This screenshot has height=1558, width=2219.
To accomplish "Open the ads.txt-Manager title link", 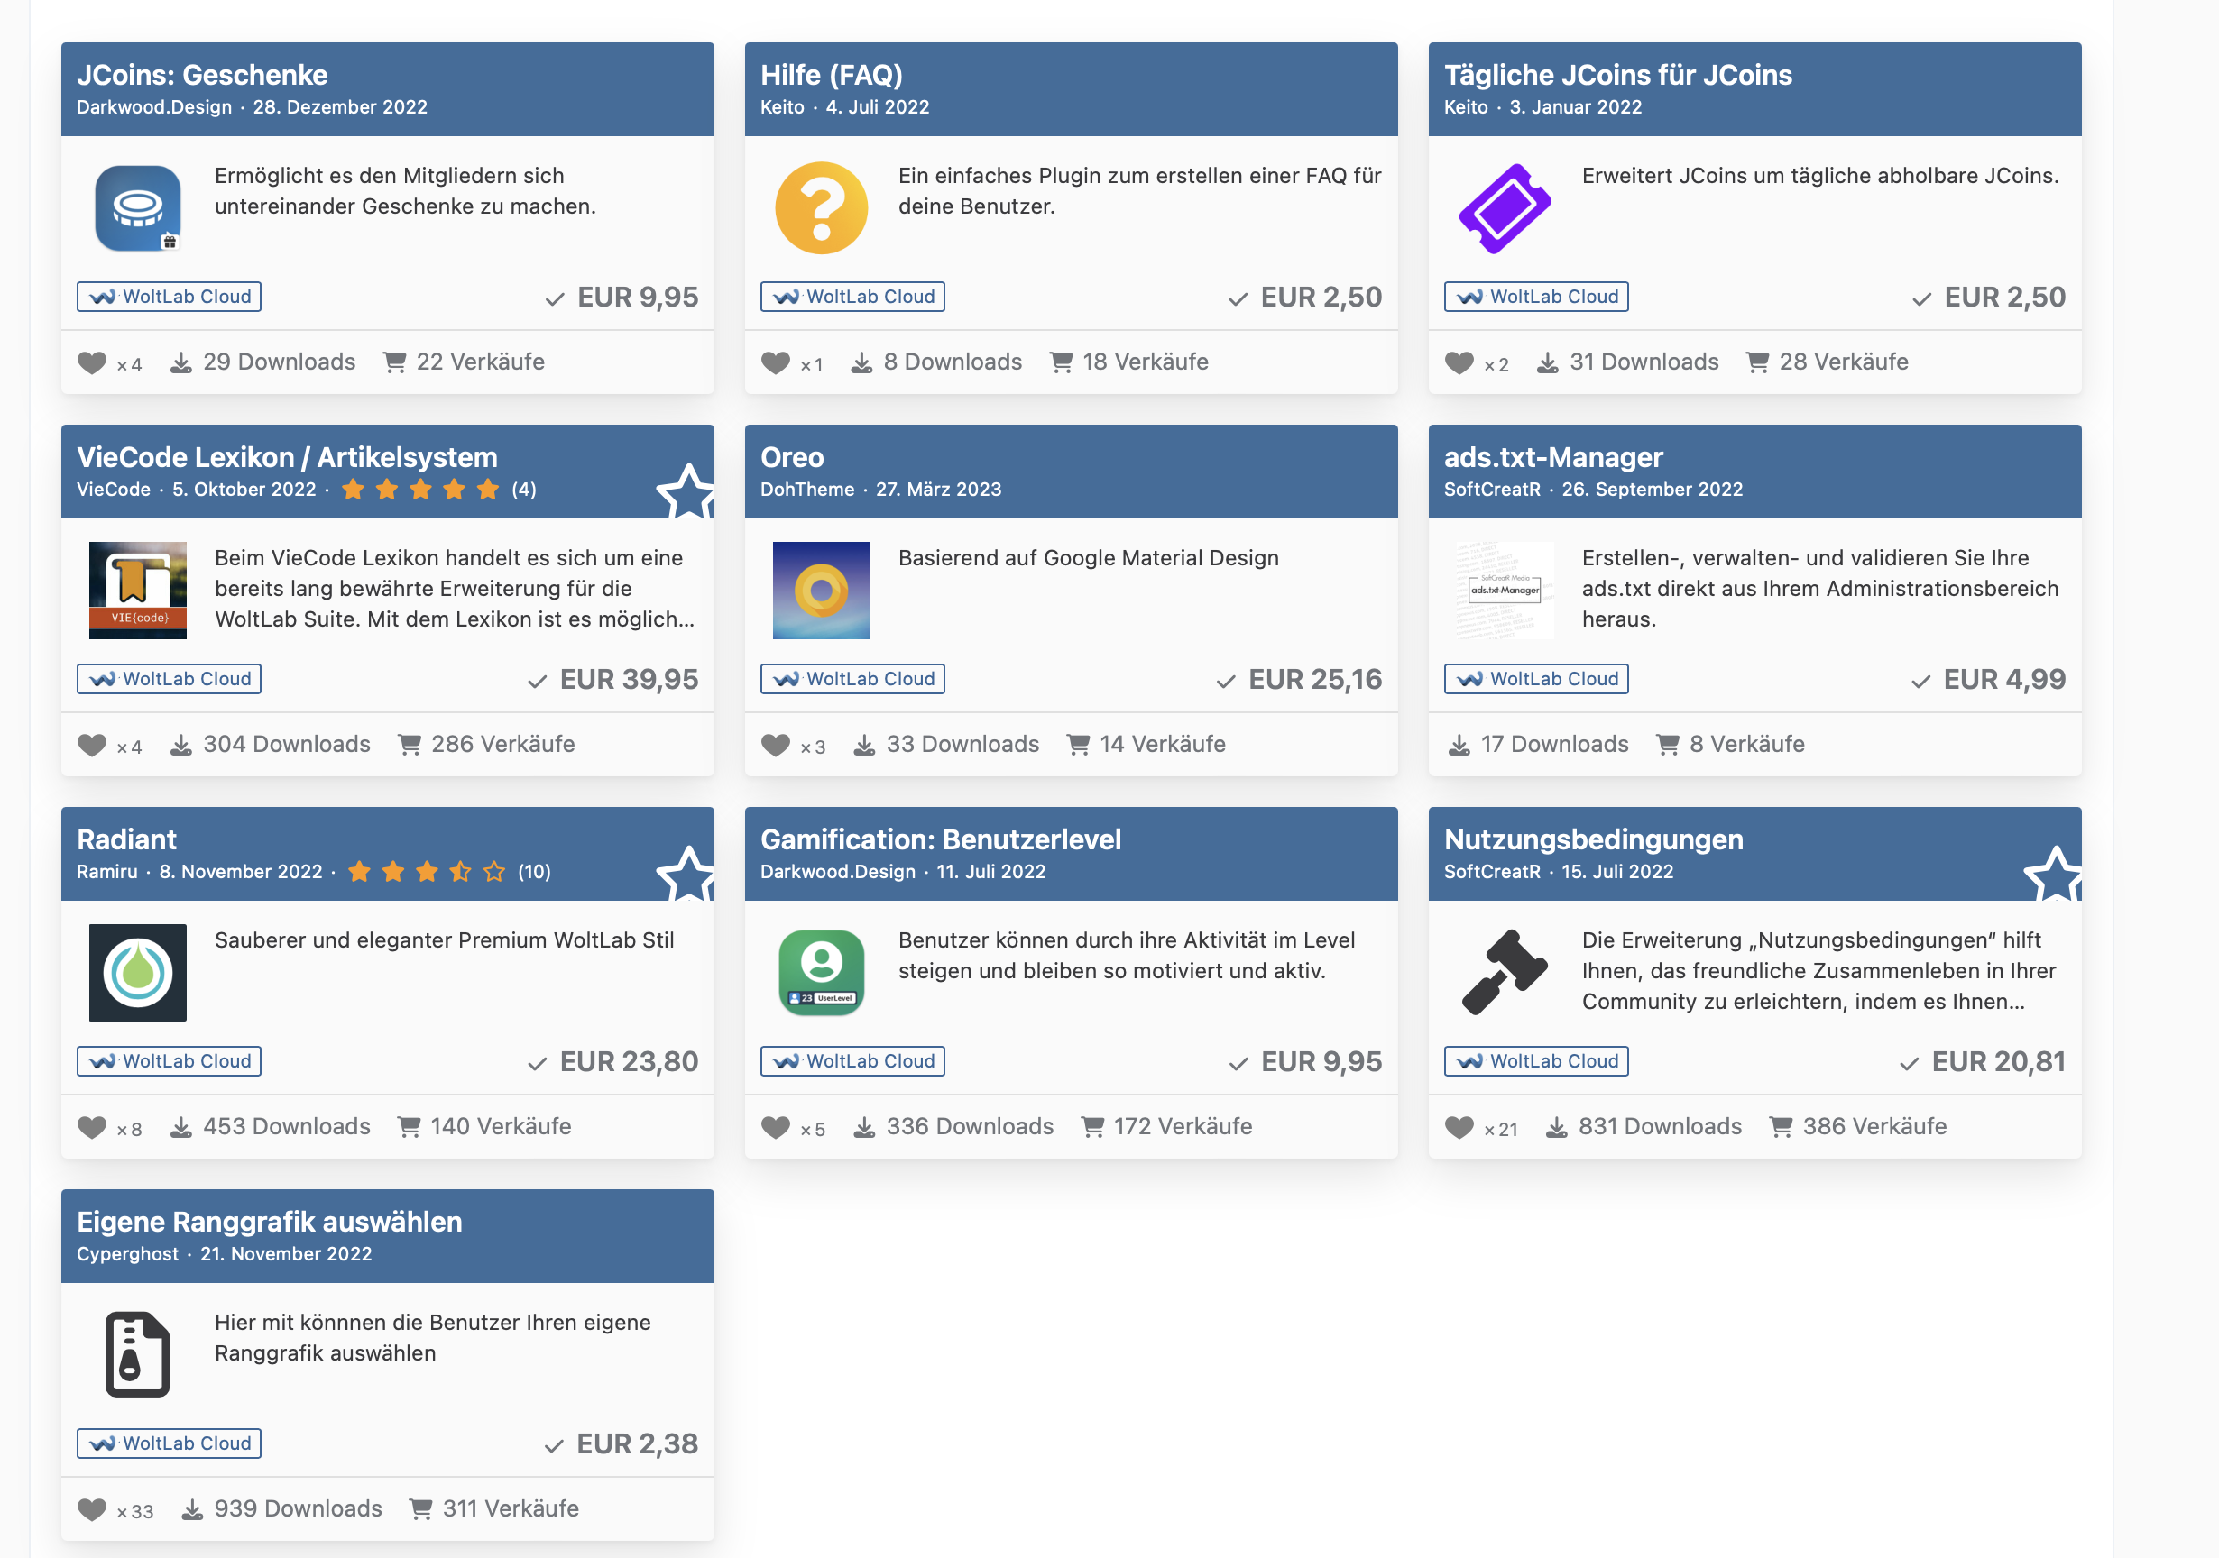I will tap(1553, 457).
